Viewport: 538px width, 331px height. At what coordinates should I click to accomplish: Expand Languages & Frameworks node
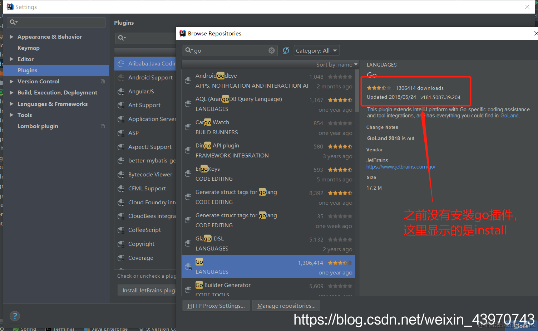point(11,104)
